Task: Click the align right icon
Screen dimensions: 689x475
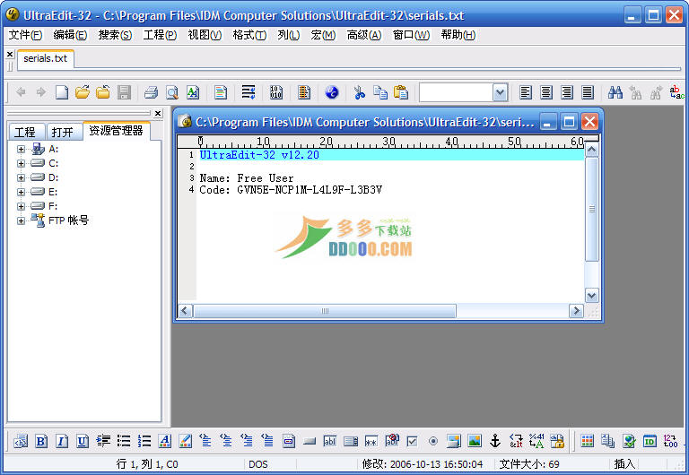Action: [567, 92]
